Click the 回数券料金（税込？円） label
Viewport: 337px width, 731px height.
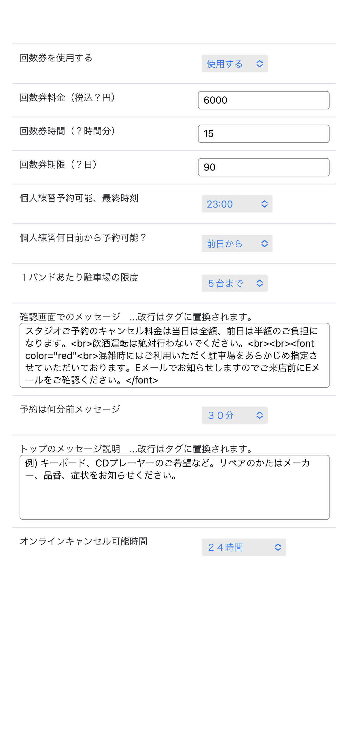[x=68, y=98]
